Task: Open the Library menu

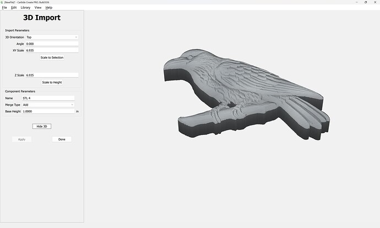Action: coord(26,8)
